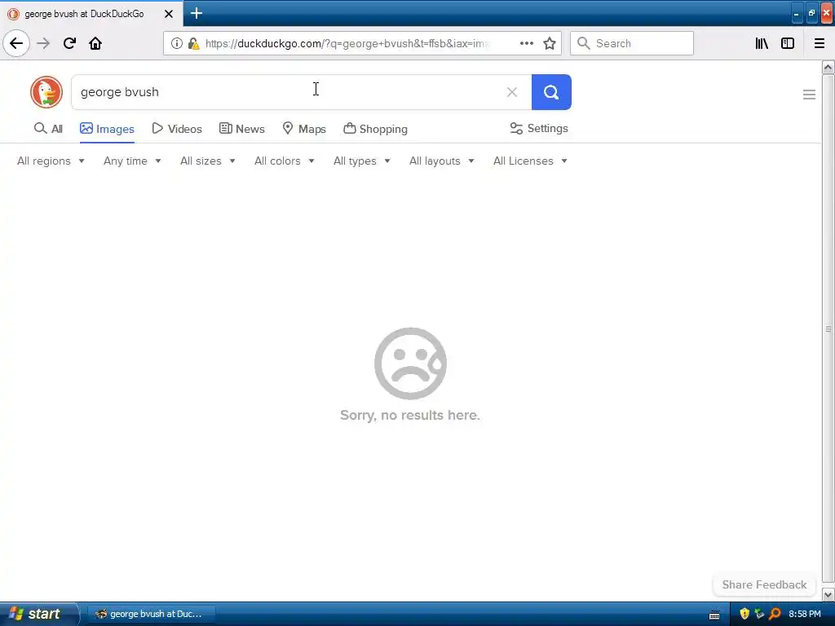
Task: Click the on-screen keyboard tray icon
Action: tap(714, 615)
